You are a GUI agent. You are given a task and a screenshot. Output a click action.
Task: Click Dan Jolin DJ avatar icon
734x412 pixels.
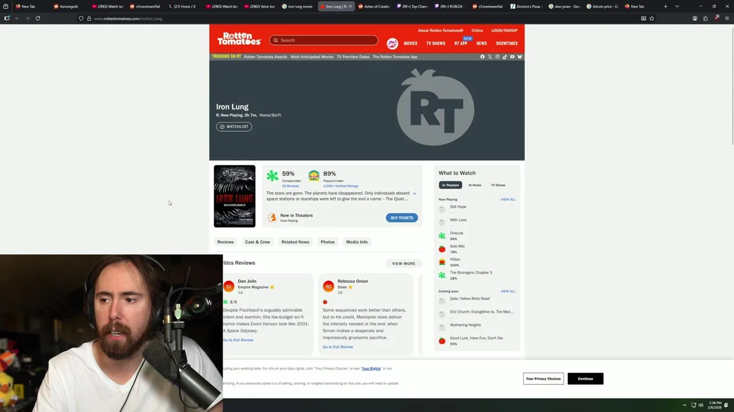(x=229, y=286)
